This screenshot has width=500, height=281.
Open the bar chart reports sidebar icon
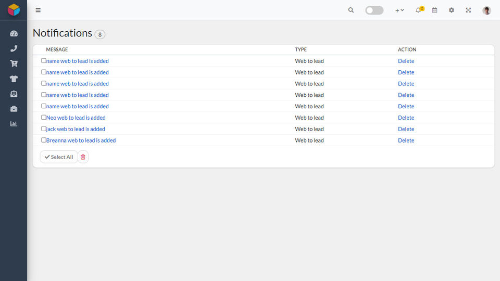click(x=14, y=124)
